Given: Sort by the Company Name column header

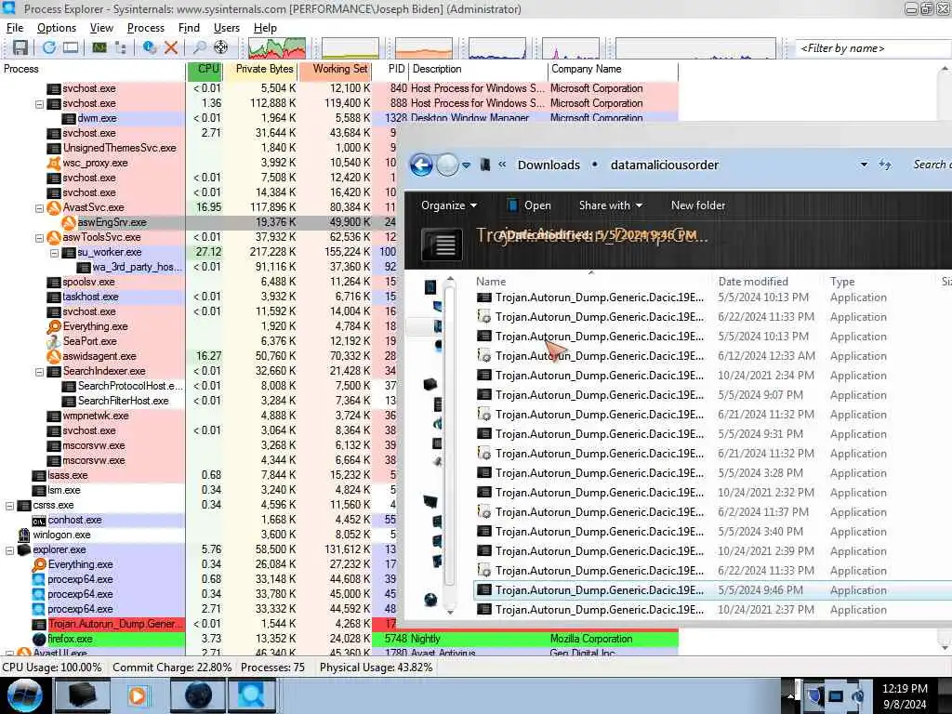Looking at the screenshot, I should pyautogui.click(x=613, y=69).
